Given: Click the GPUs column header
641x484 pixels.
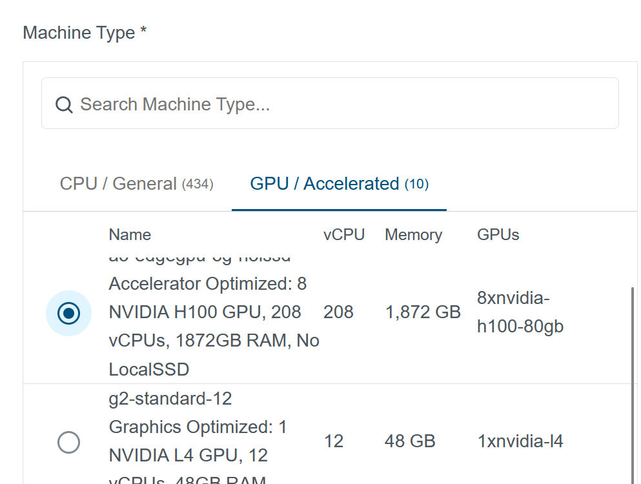Looking at the screenshot, I should [x=498, y=235].
